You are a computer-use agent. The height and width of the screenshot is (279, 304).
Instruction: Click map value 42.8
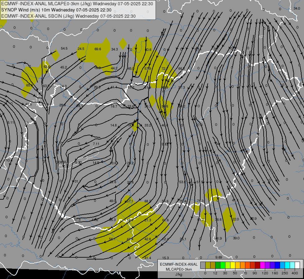[x=148, y=239]
